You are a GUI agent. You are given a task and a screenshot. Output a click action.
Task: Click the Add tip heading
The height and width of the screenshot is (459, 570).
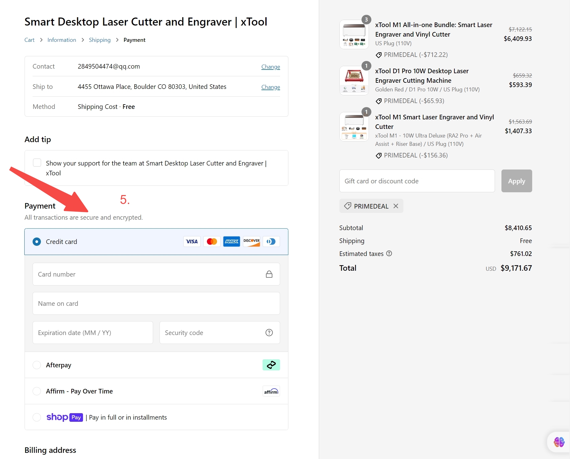pos(38,139)
